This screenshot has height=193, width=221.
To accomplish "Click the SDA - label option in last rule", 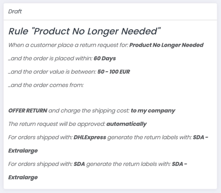I will pos(179,164).
